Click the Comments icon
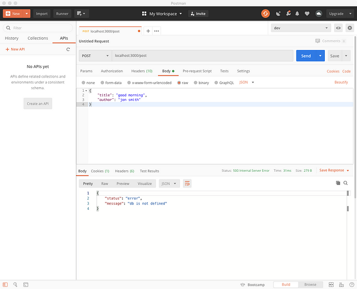Screen dimensions: 357x289 318,41
